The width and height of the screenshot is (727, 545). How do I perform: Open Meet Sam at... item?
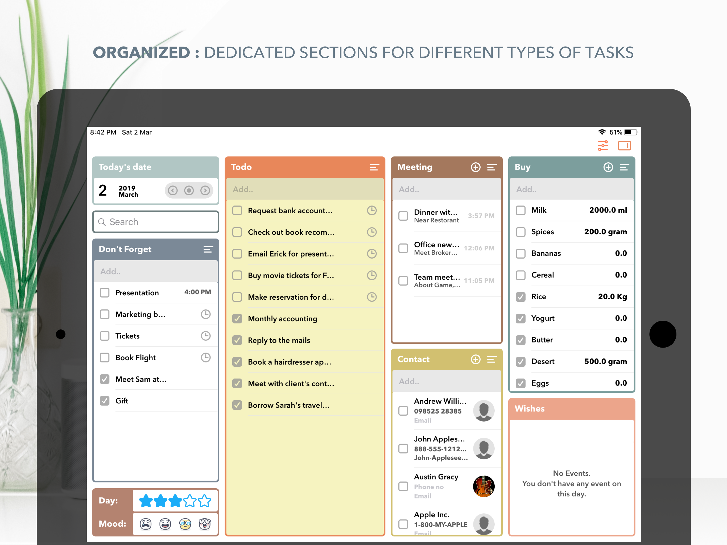point(156,379)
